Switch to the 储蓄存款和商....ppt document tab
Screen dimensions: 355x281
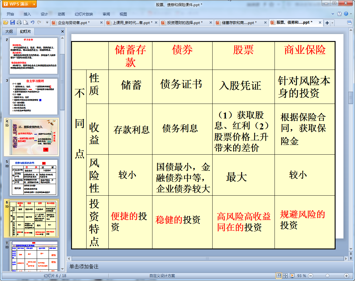click(x=239, y=23)
